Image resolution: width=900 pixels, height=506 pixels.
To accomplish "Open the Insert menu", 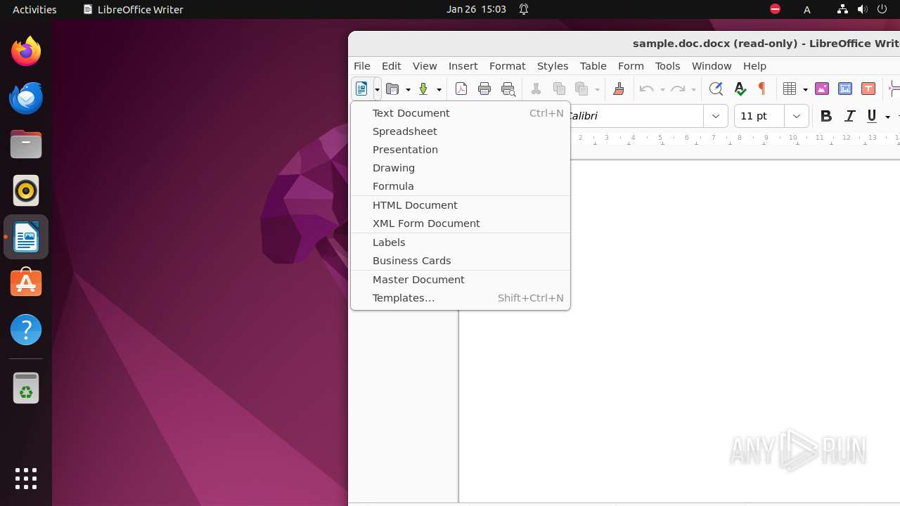I will [x=463, y=65].
